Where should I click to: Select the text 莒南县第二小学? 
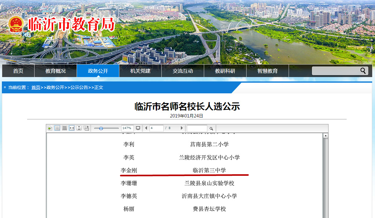209,144
